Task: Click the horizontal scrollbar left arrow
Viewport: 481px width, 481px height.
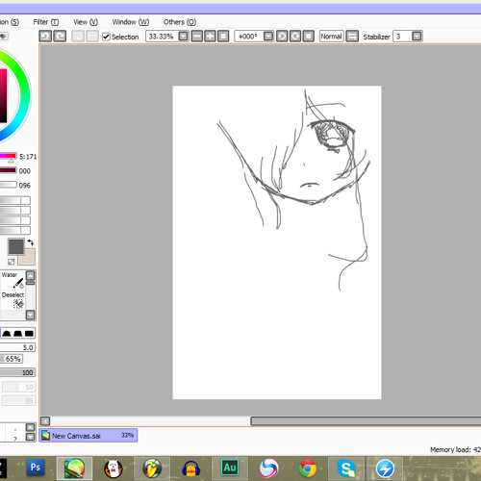Action: [x=45, y=420]
